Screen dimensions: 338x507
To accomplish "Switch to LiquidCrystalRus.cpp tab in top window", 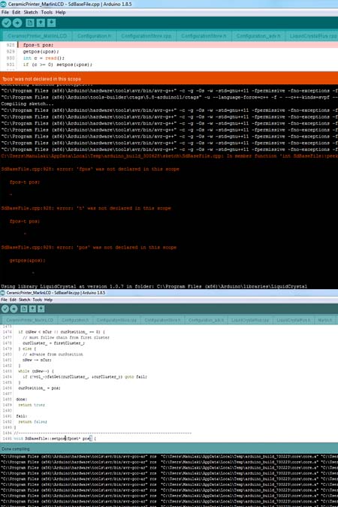I will 312,35.
